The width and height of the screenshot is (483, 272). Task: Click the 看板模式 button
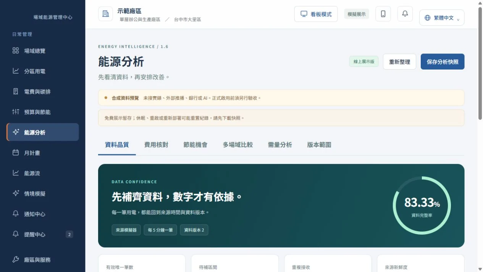point(316,14)
